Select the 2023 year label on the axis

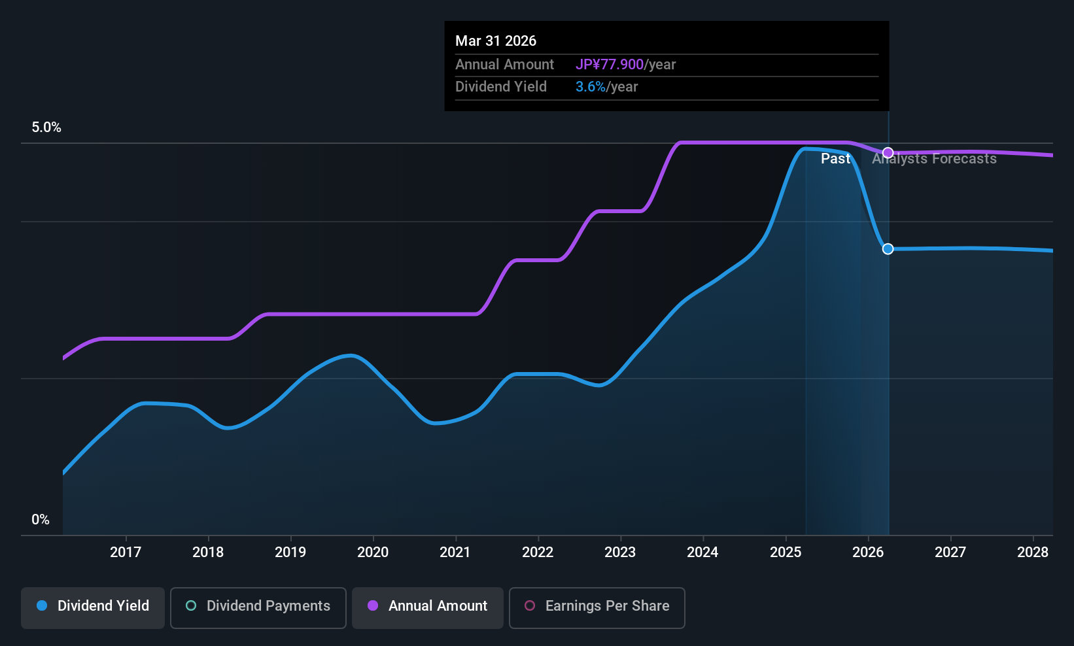click(620, 552)
